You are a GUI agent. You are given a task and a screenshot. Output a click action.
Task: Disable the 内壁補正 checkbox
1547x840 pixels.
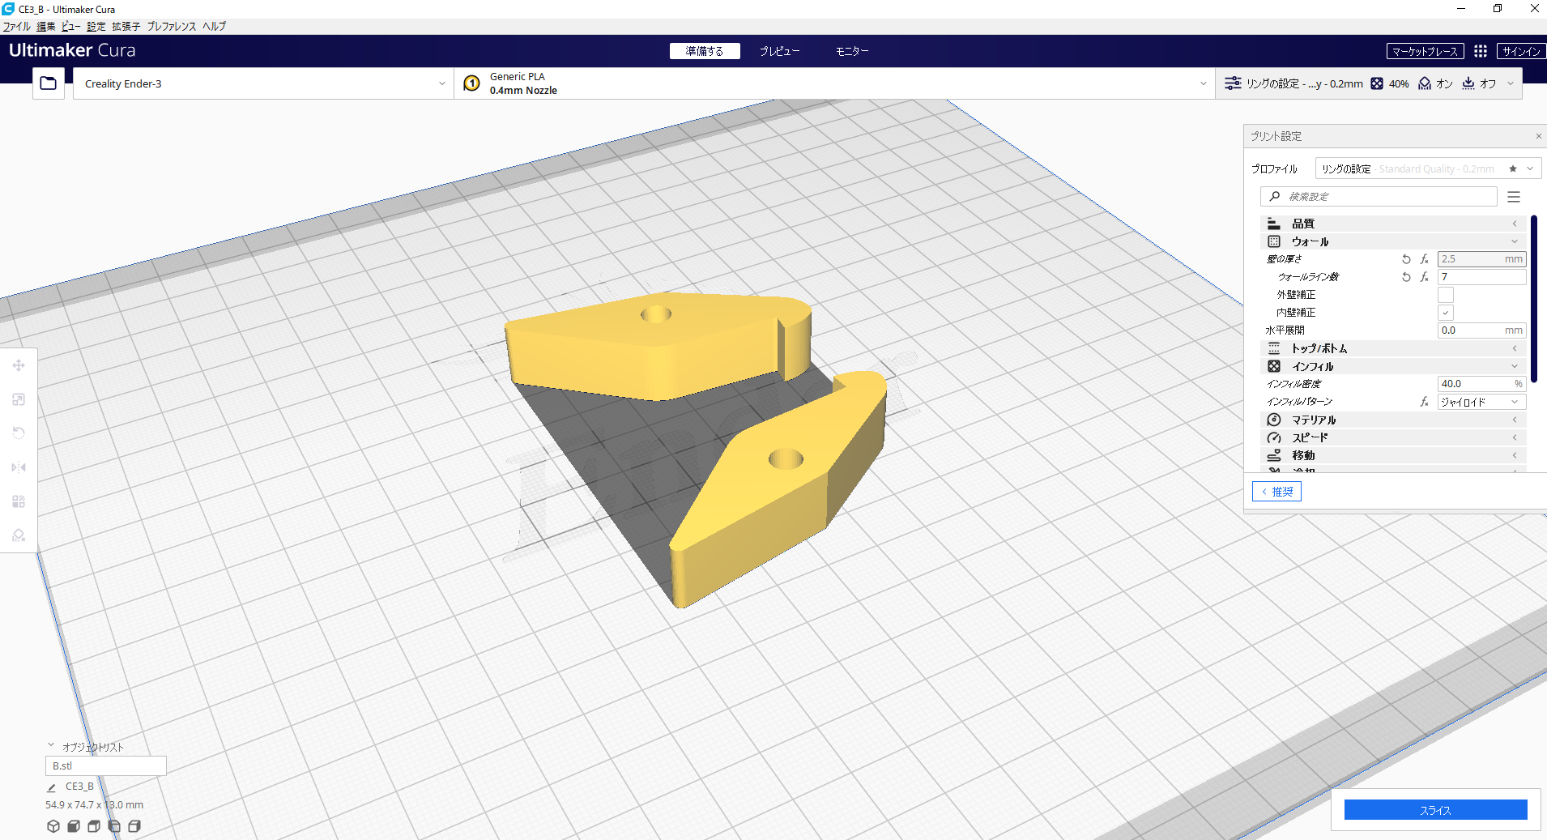[x=1446, y=313]
